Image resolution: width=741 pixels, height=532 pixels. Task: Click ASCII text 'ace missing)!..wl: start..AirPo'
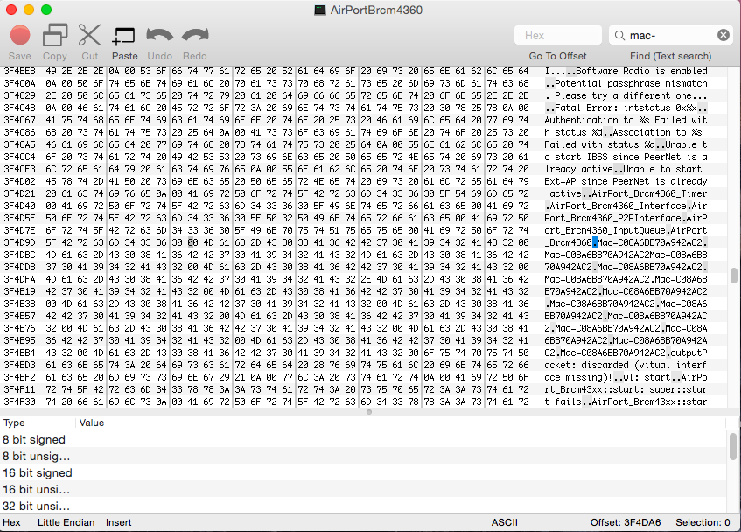click(626, 377)
